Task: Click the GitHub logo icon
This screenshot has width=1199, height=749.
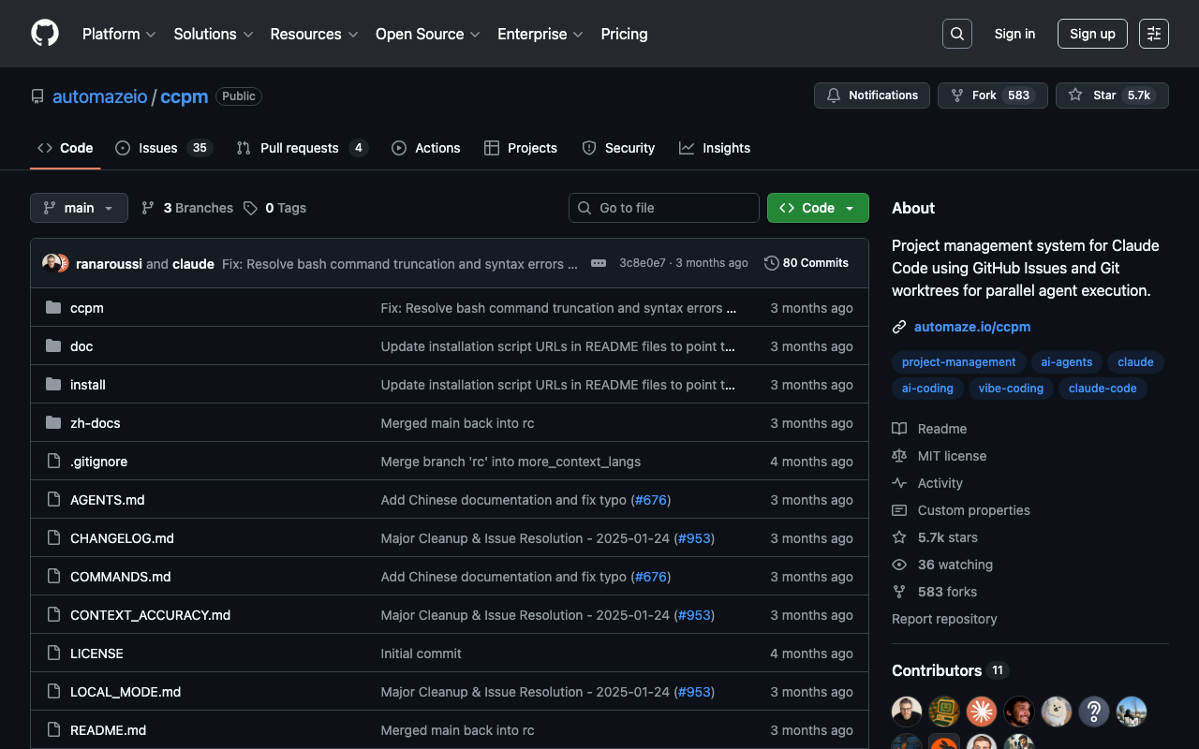Action: click(45, 34)
